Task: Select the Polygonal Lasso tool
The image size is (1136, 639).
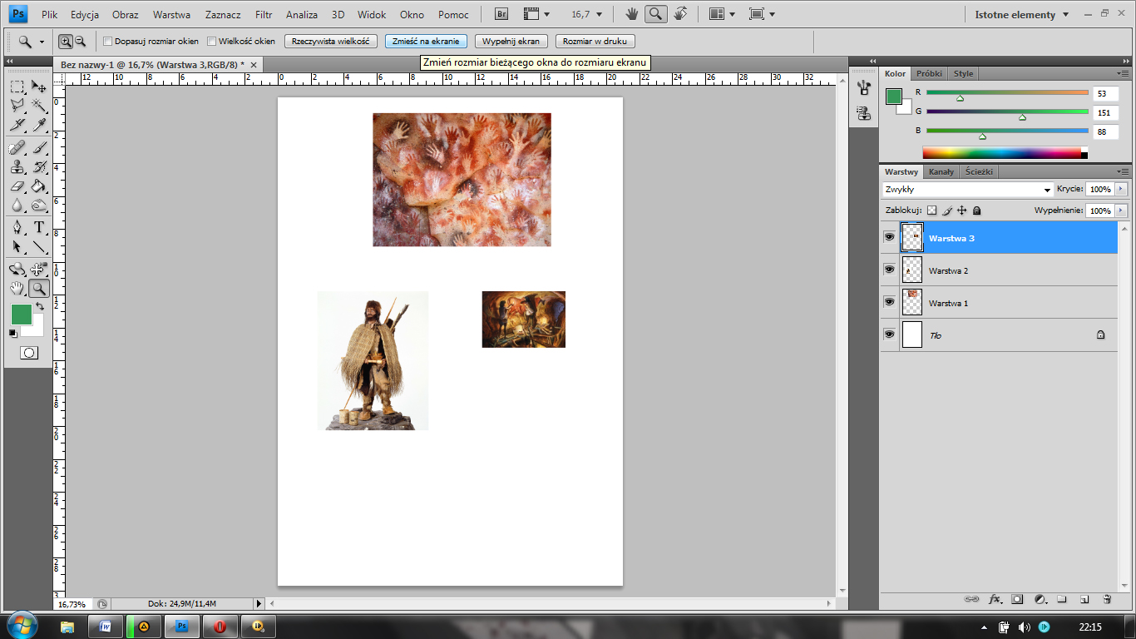Action: [17, 106]
